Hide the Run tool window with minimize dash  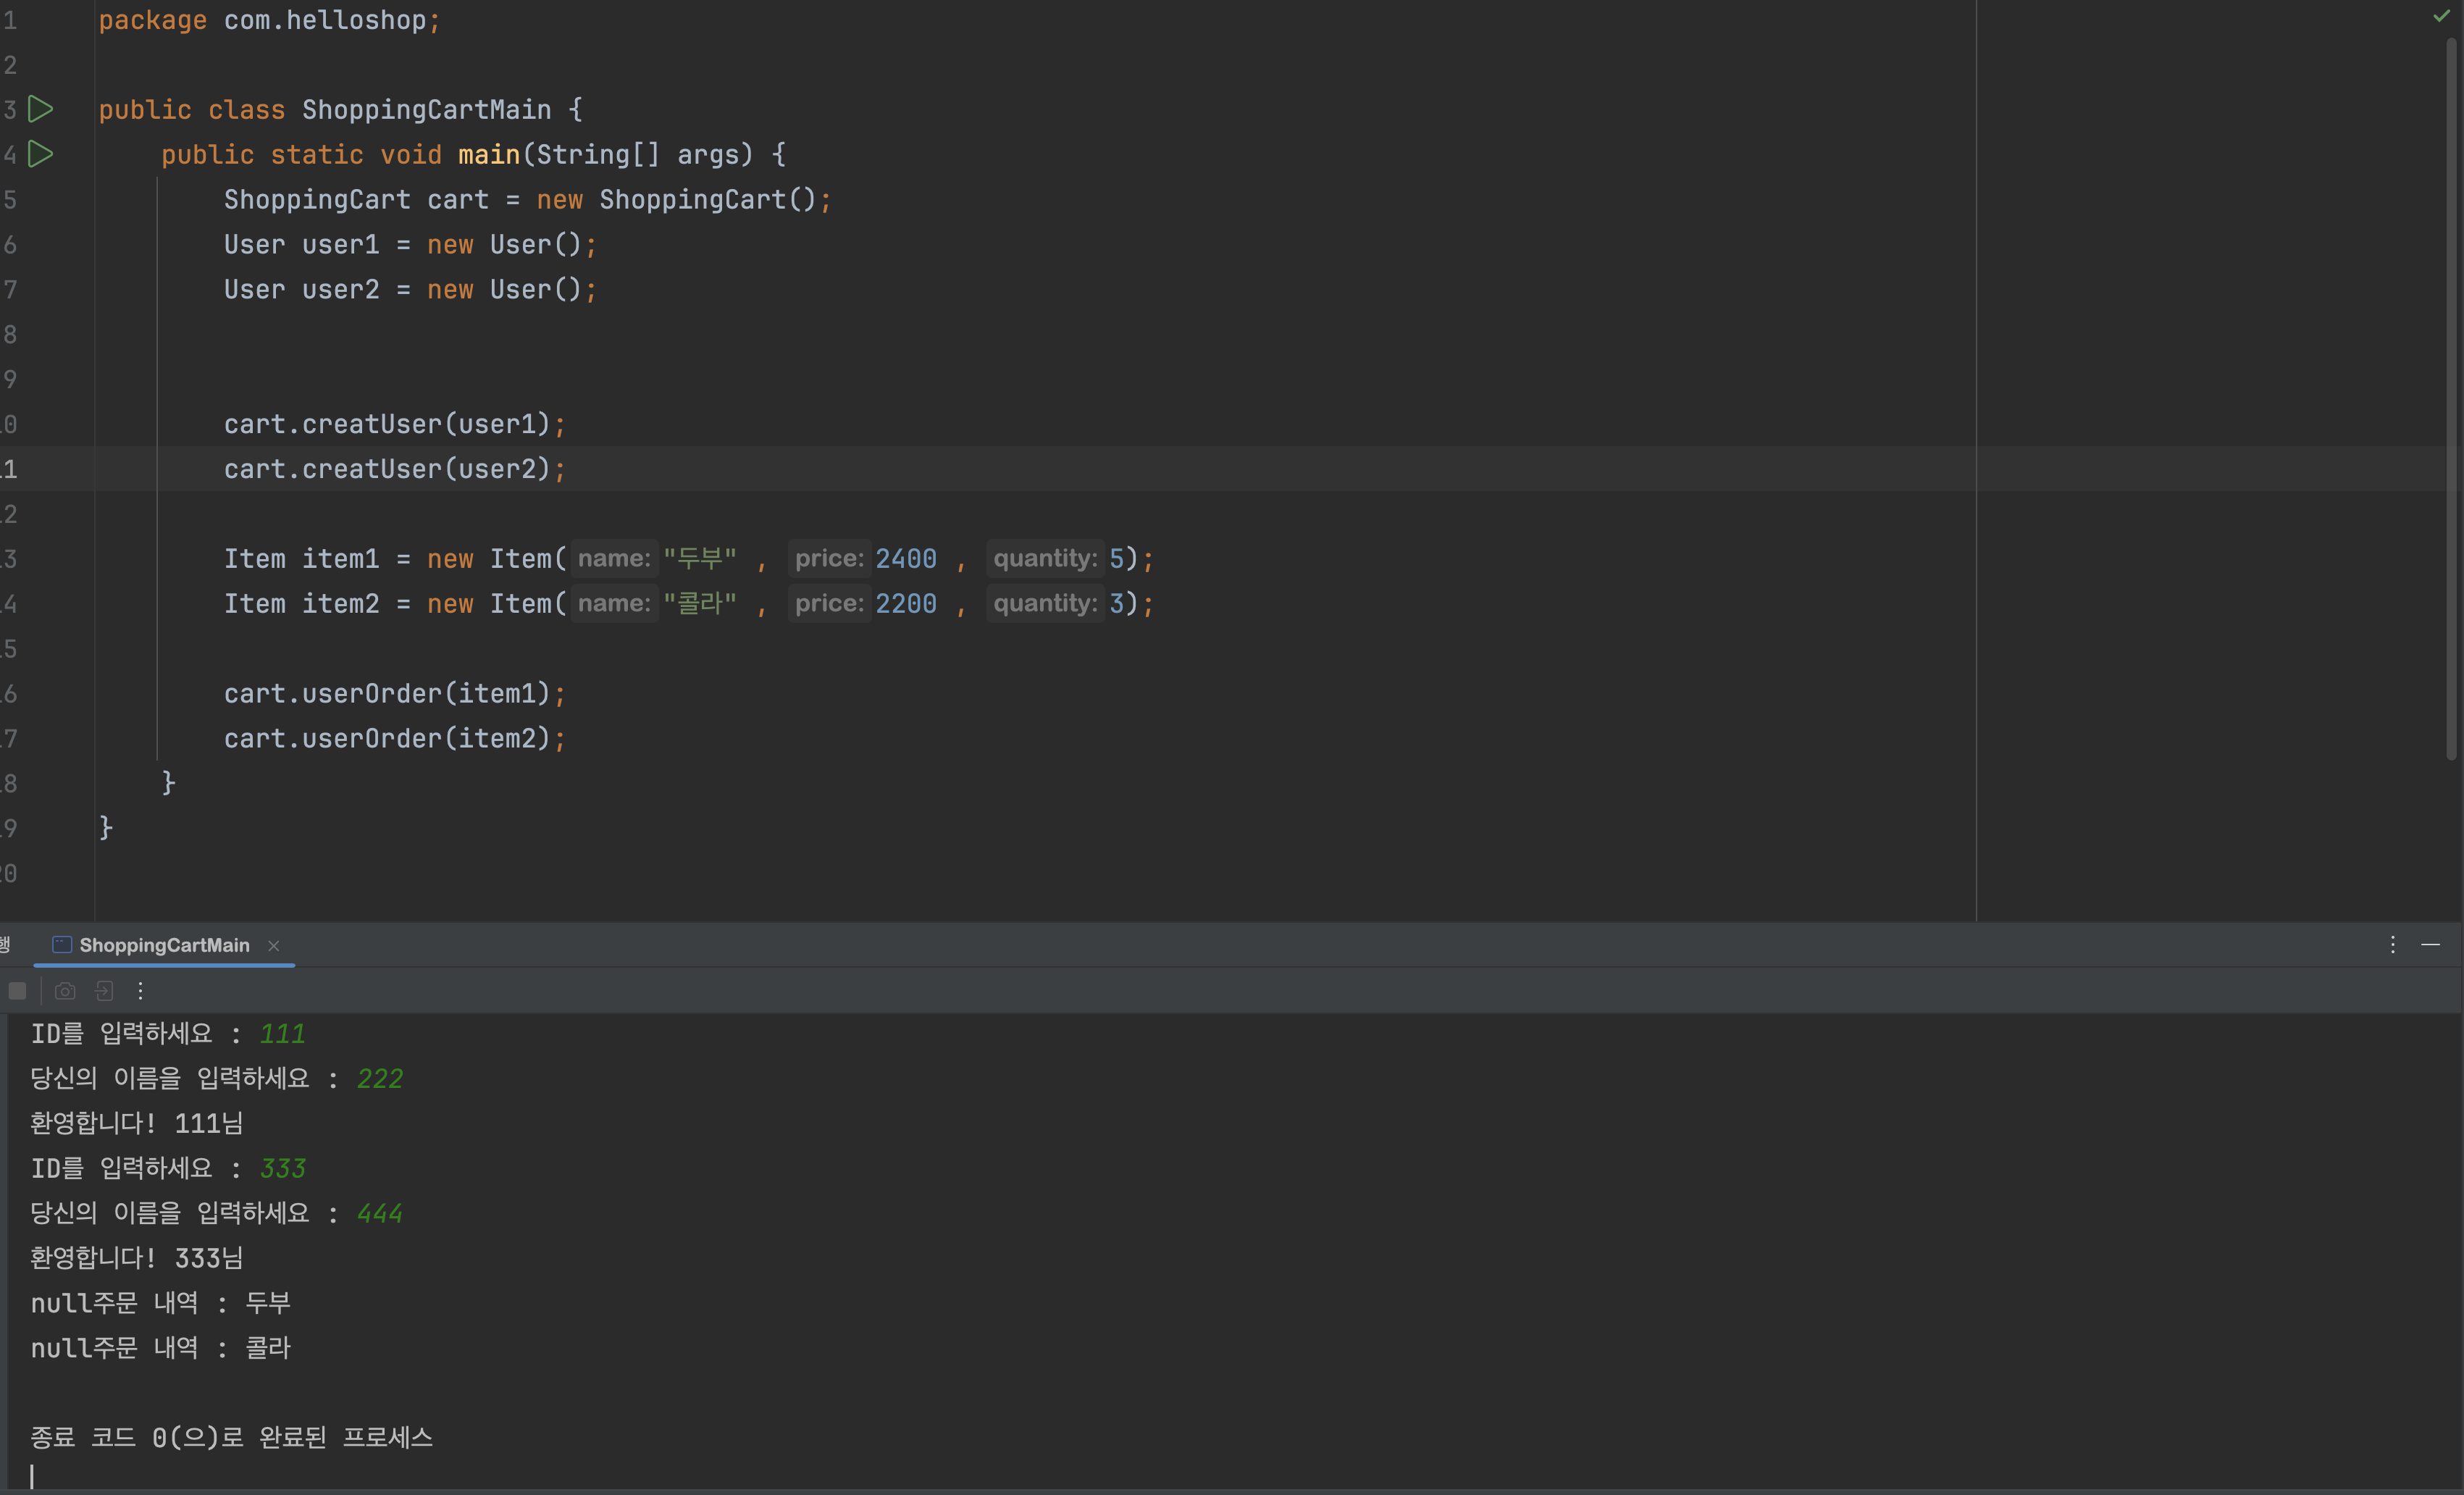(x=2430, y=945)
